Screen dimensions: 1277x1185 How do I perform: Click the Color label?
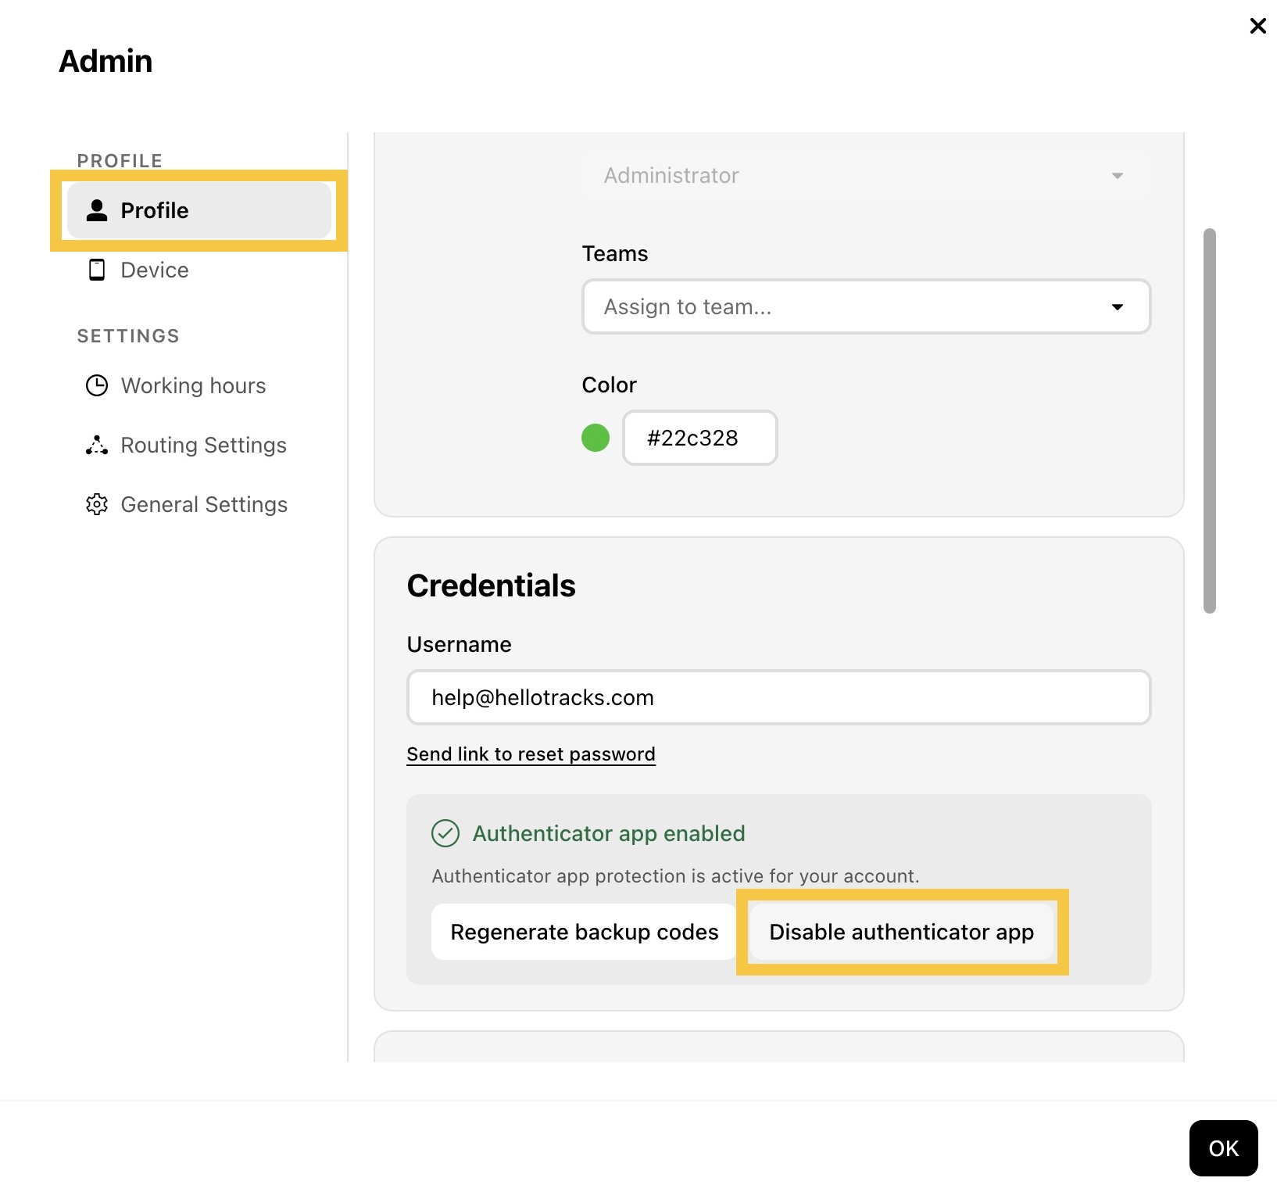609,385
